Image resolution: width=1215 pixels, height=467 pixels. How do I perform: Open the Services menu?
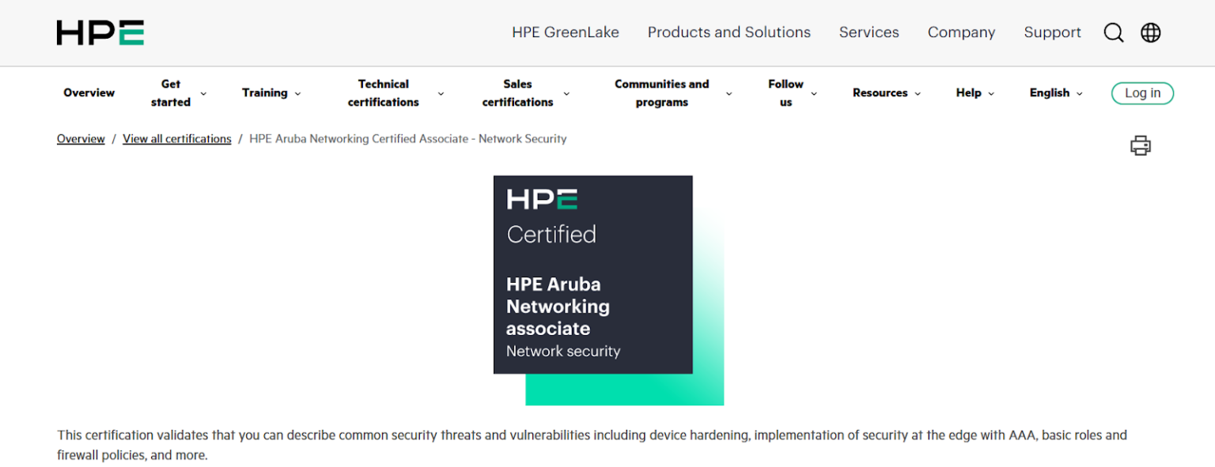tap(869, 32)
